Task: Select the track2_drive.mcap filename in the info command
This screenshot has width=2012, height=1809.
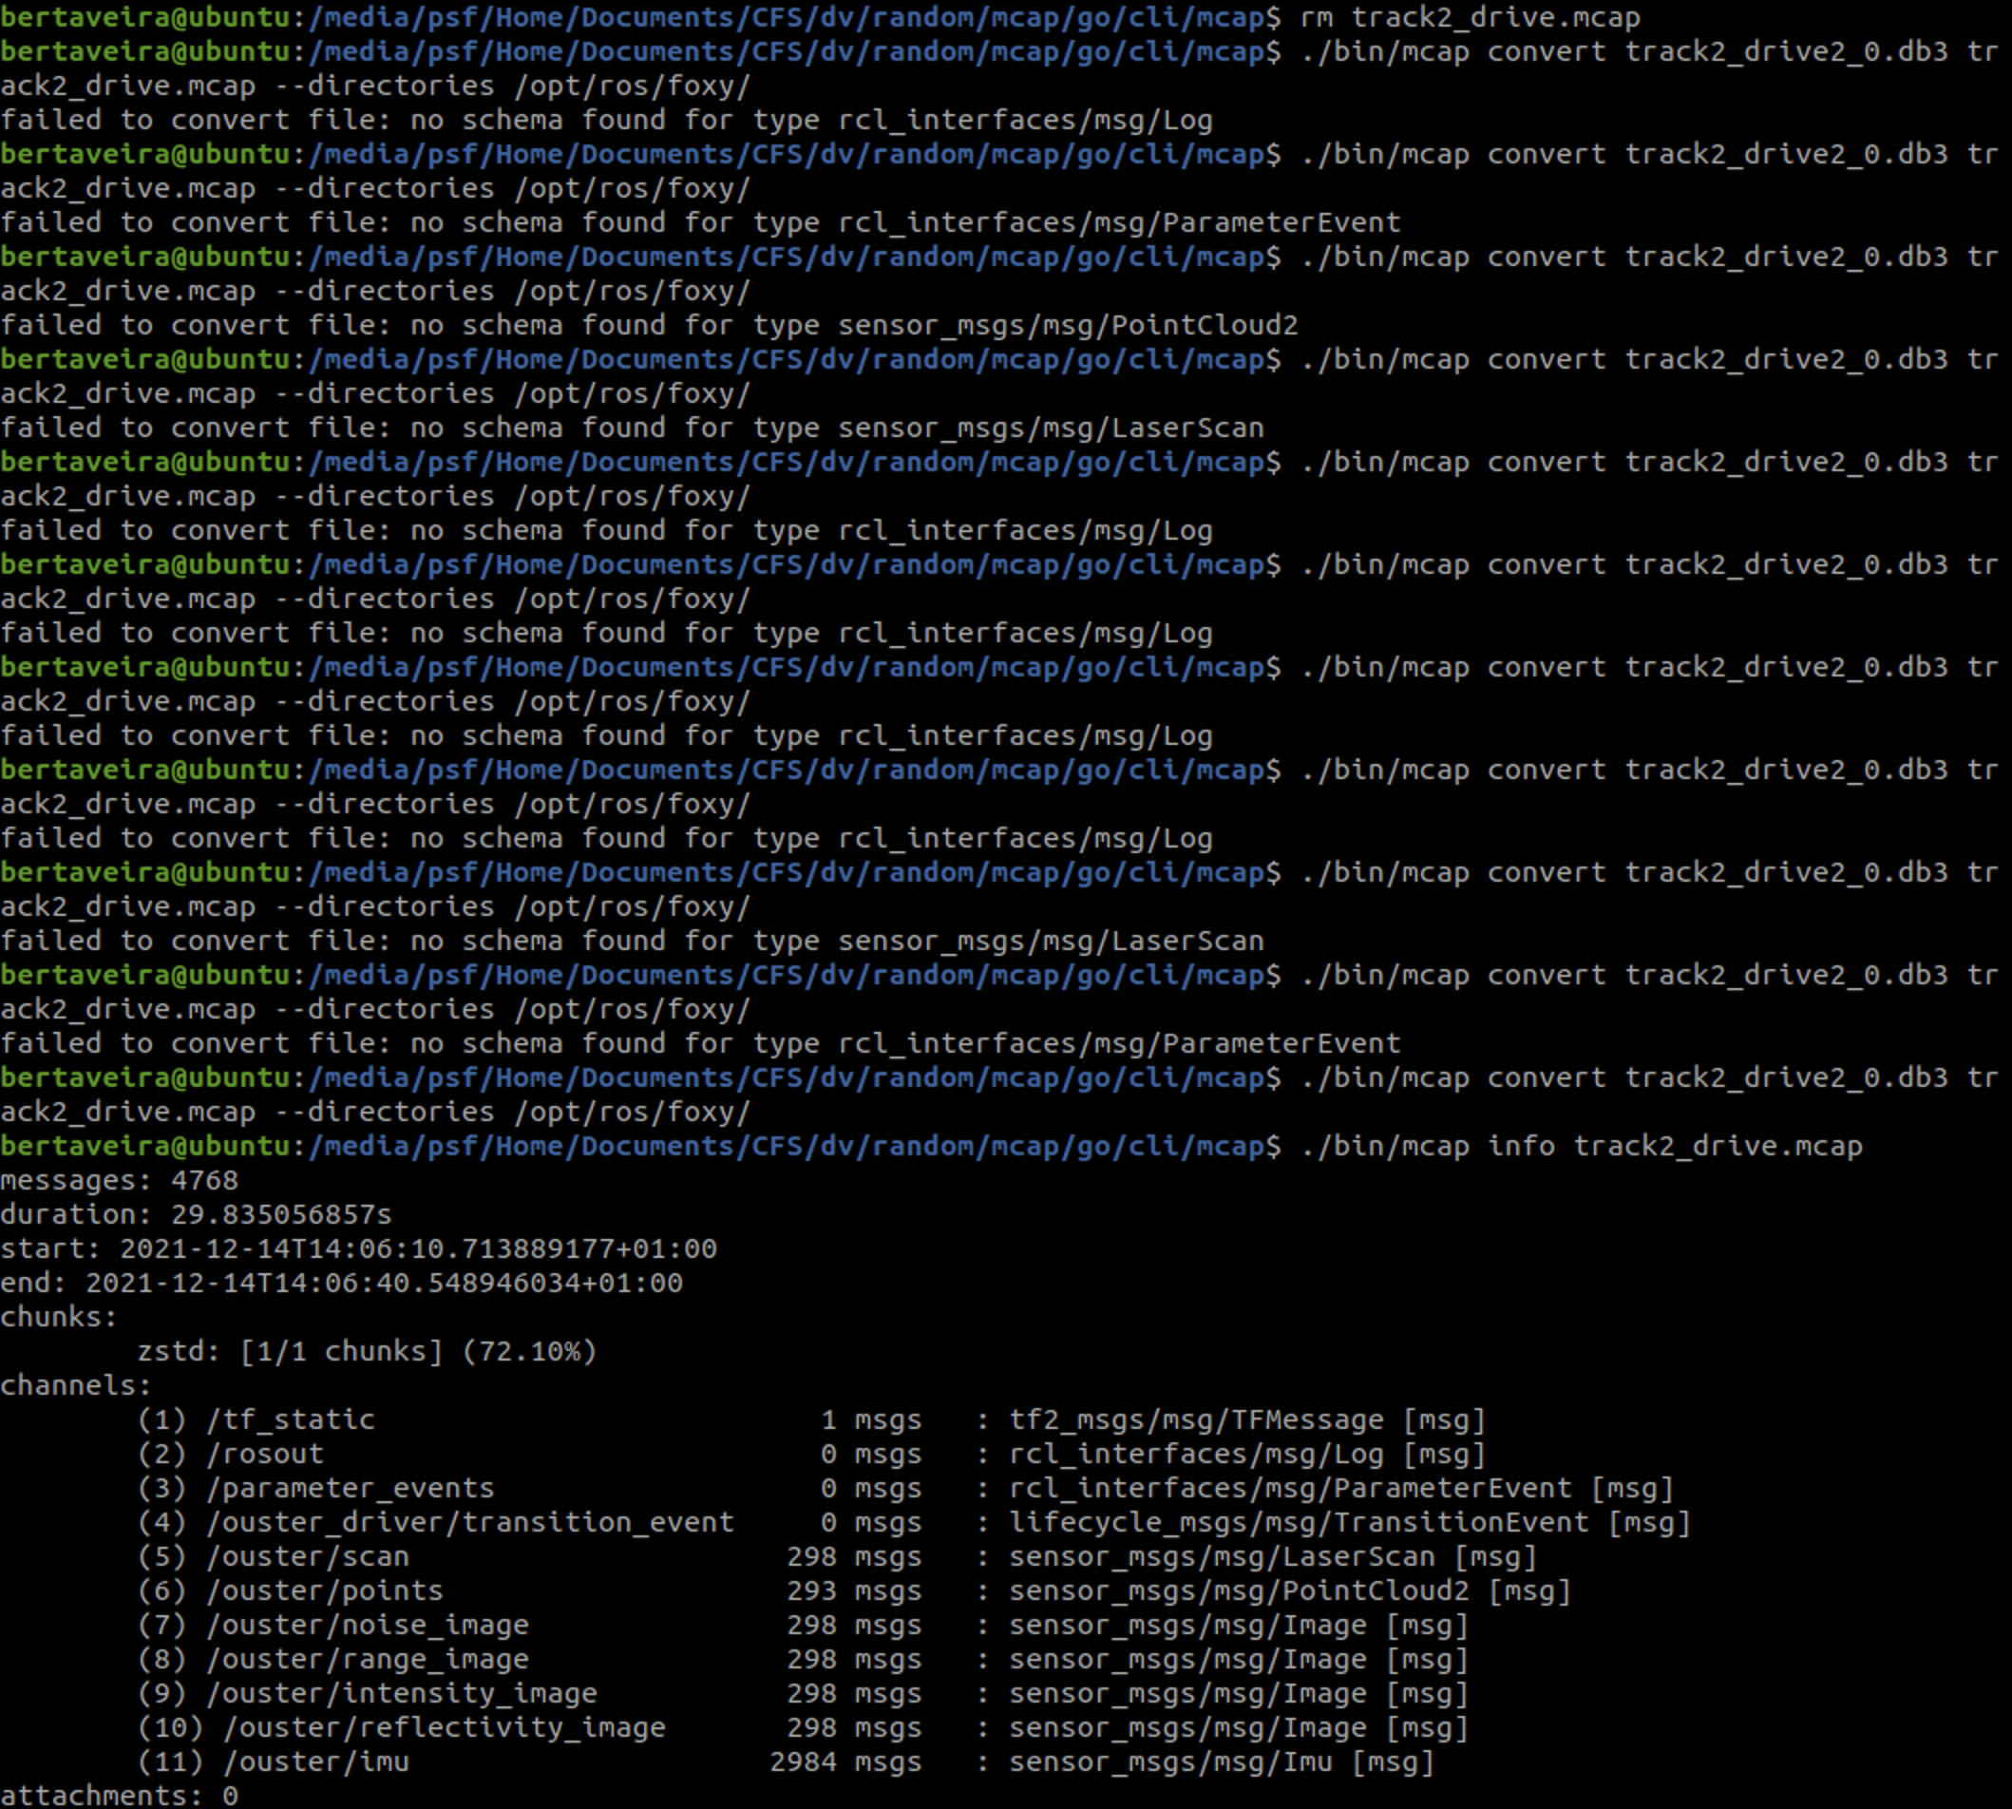Action: point(1718,1145)
